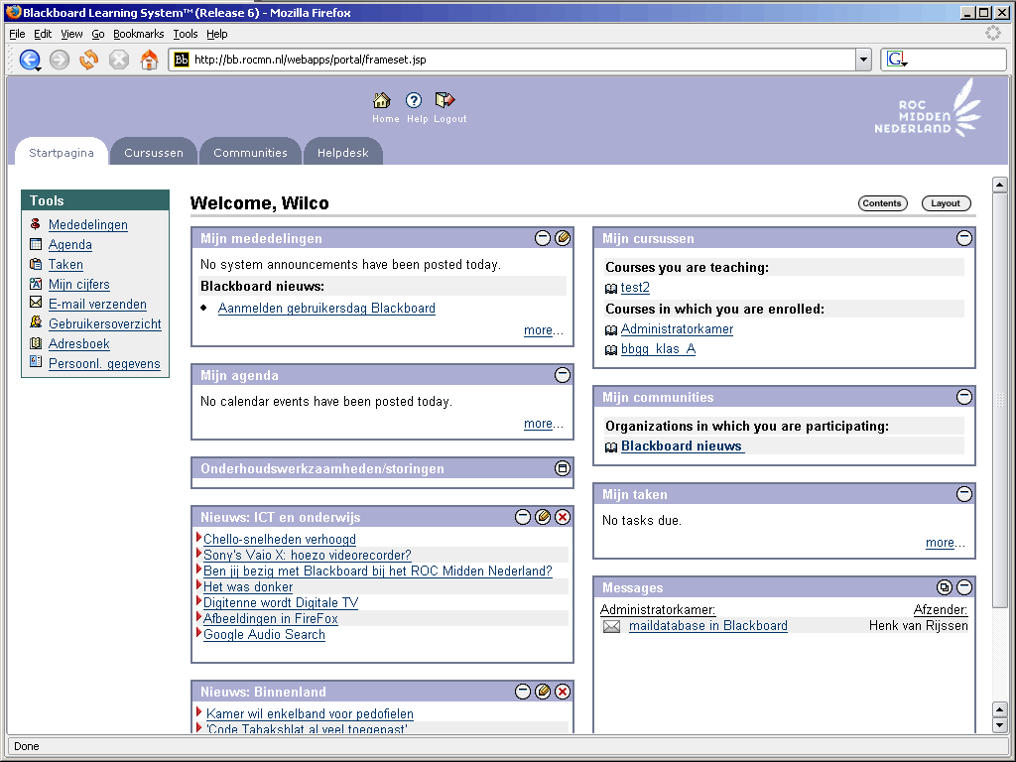Click the Taken clipboard icon in Tools
The image size is (1016, 762).
pos(36,264)
